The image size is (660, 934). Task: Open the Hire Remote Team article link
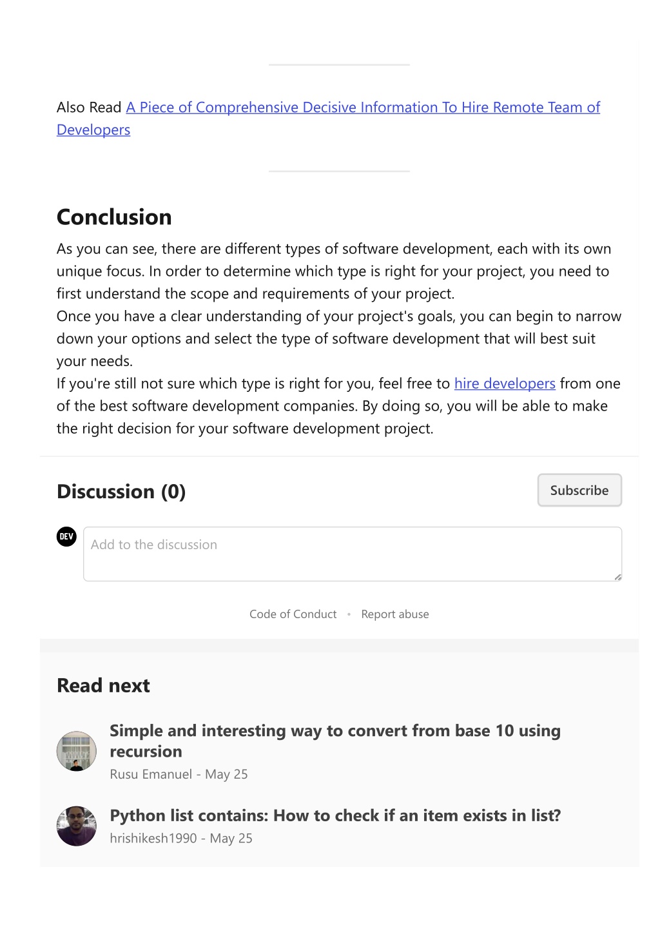363,108
